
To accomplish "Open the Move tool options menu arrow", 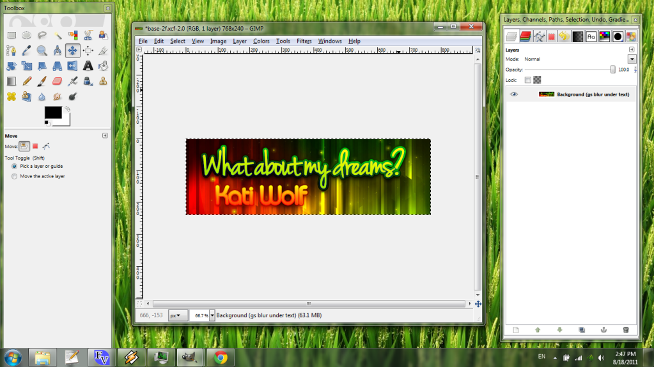I will click(105, 136).
